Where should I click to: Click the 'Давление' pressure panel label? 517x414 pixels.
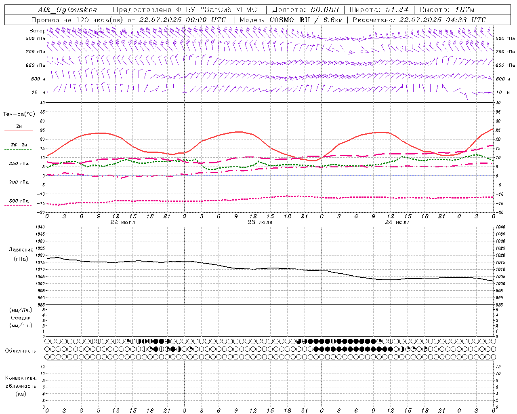[21, 250]
